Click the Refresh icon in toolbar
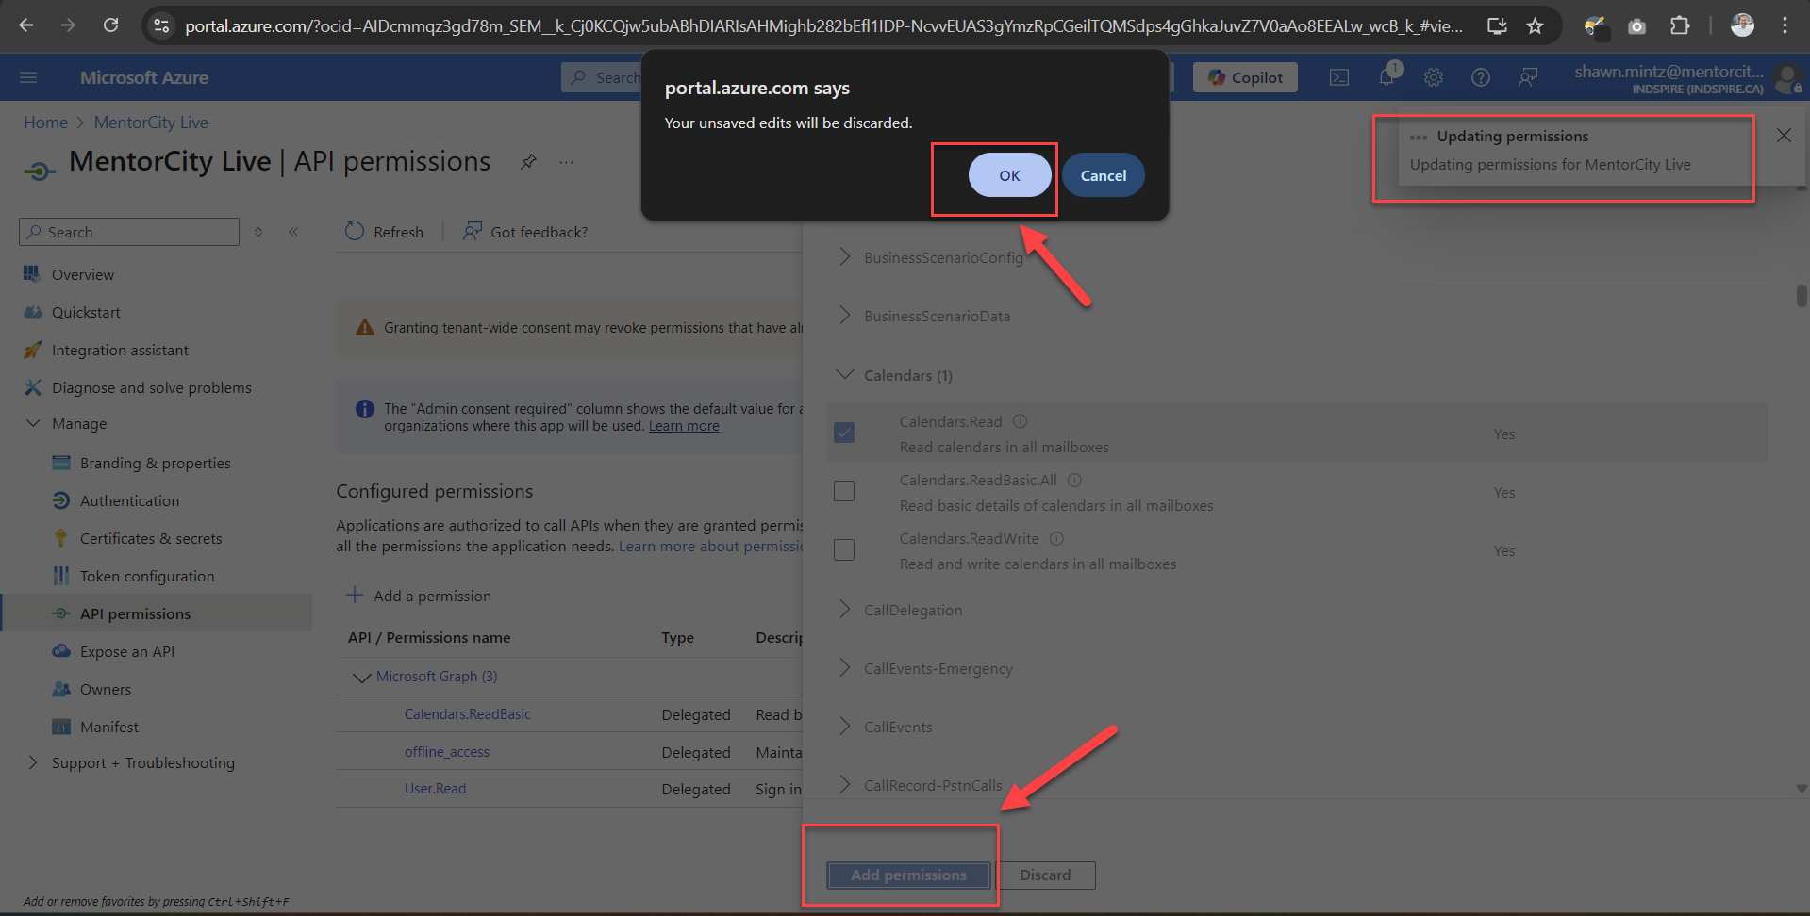The width and height of the screenshot is (1810, 916). pos(355,232)
